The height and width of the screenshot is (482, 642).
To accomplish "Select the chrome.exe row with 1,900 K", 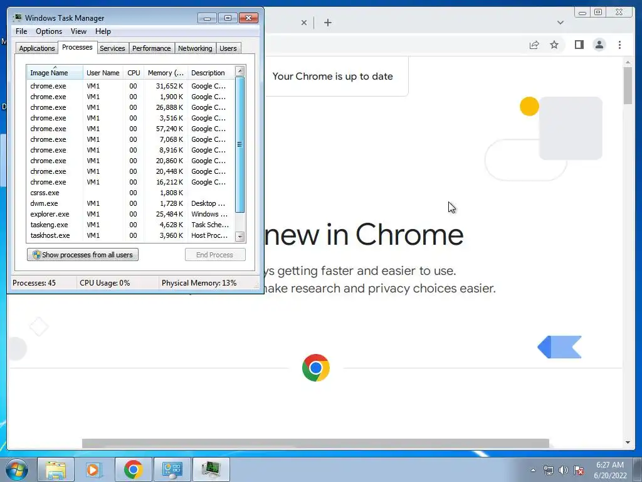I will (x=130, y=97).
